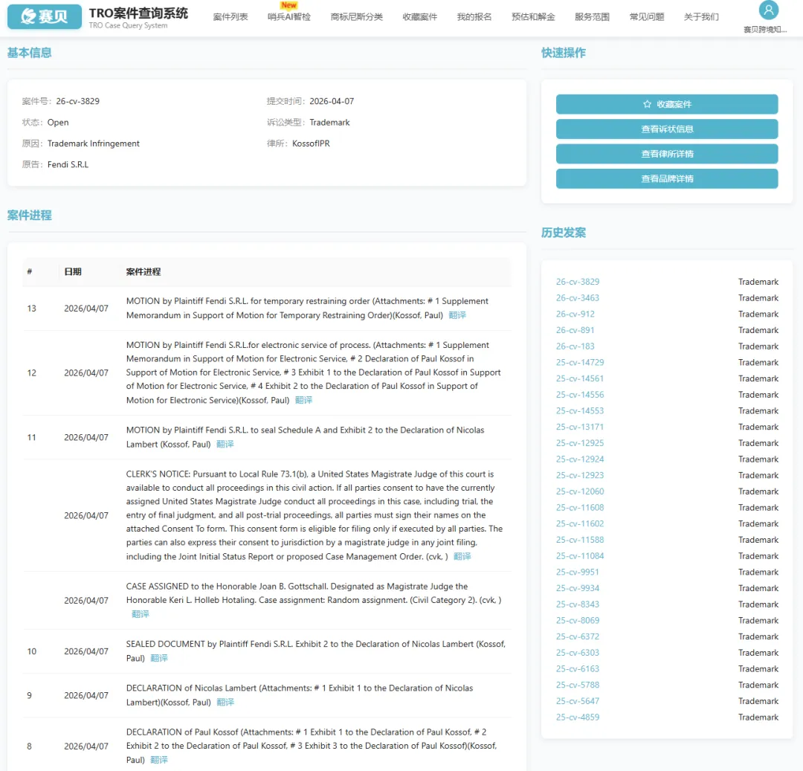This screenshot has height=771, width=803.
Task: Click the 查看品牌详情 button
Action: (667, 178)
